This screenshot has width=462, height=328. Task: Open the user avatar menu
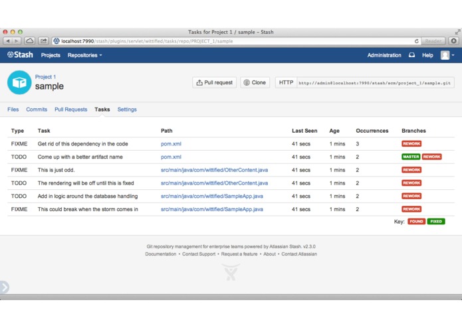pos(447,55)
